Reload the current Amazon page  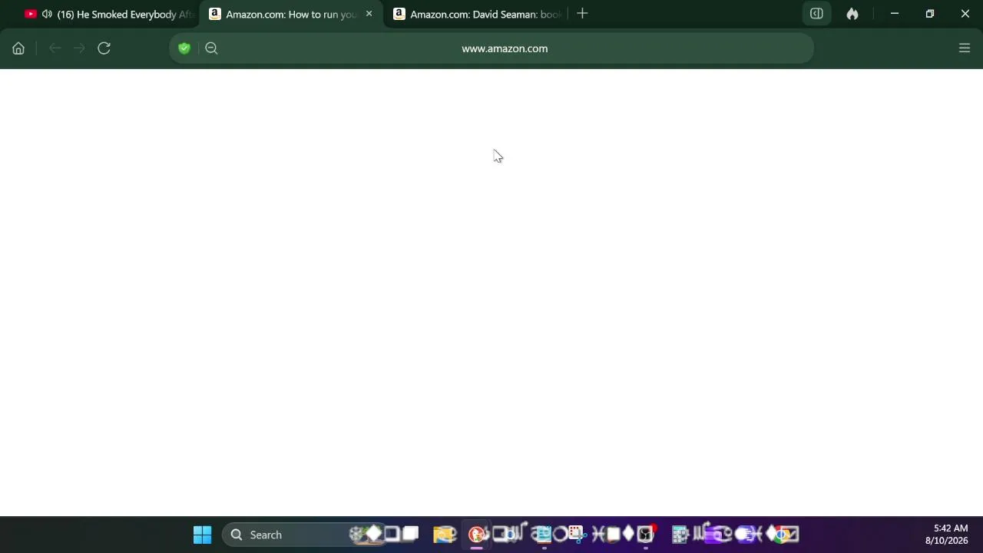point(104,48)
